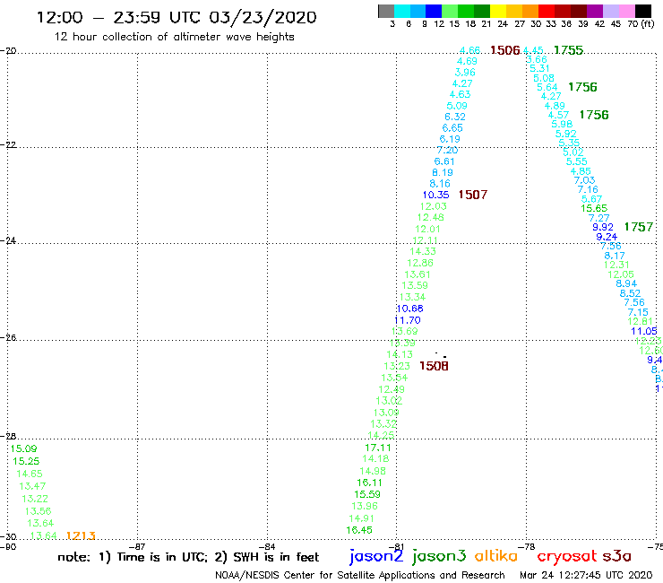Click the 14.65 wave height reading
The width and height of the screenshot is (663, 583).
coord(30,474)
